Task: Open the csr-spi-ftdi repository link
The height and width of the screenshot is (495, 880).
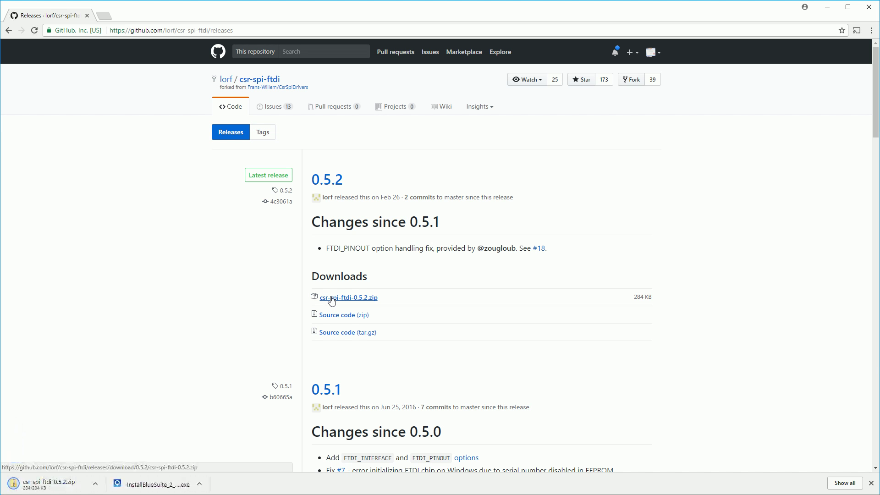Action: [x=259, y=79]
